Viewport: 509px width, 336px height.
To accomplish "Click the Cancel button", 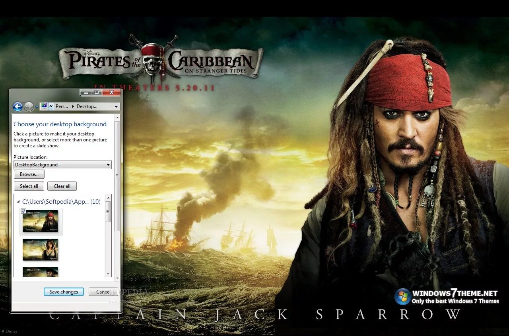I will tap(103, 292).
